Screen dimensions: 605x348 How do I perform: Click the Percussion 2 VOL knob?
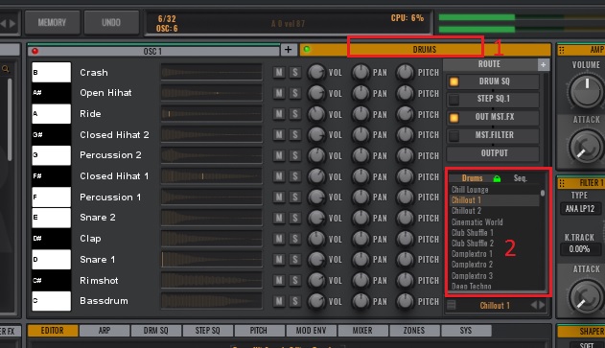click(x=316, y=155)
